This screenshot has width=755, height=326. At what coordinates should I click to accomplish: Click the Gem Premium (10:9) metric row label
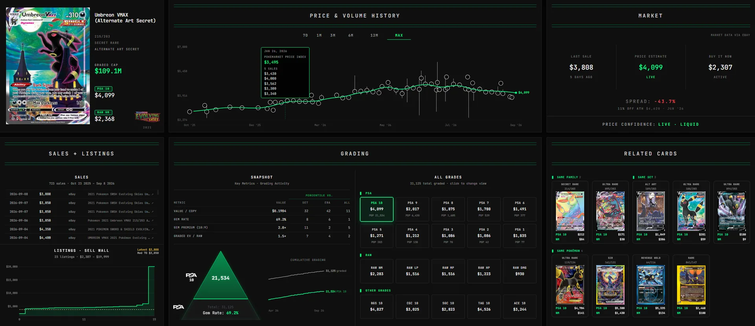(x=191, y=227)
